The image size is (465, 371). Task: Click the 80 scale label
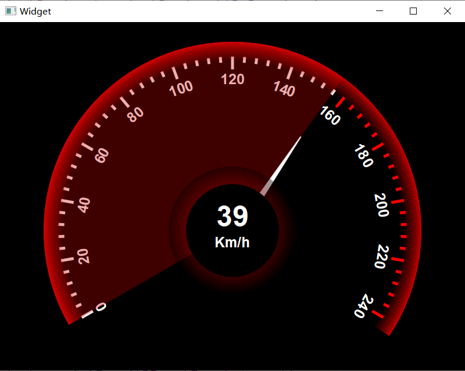[x=135, y=114]
